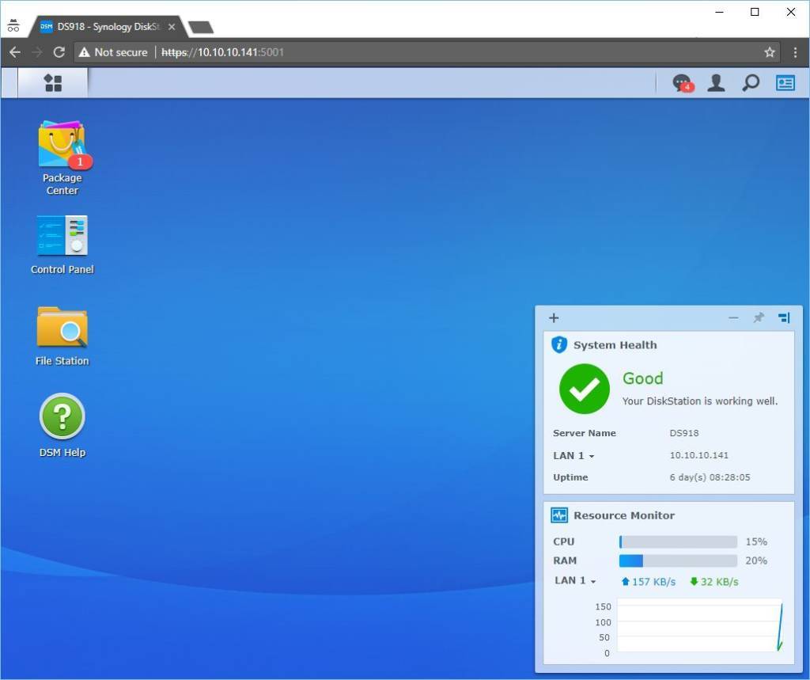This screenshot has width=810, height=680.
Task: Add a widget with the plus icon
Action: (x=554, y=317)
